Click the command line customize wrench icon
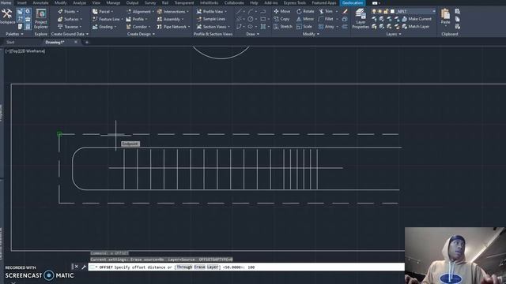 84,267
